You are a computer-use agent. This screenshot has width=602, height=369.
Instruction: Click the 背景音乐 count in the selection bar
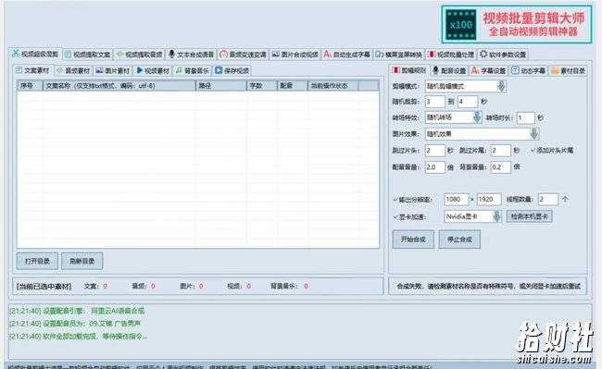(x=306, y=287)
